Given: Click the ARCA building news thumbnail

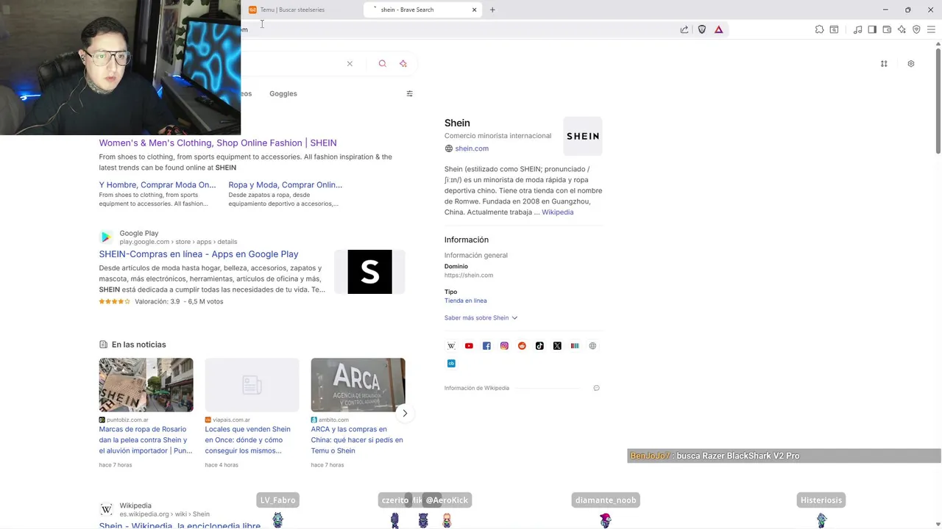Looking at the screenshot, I should coord(358,385).
